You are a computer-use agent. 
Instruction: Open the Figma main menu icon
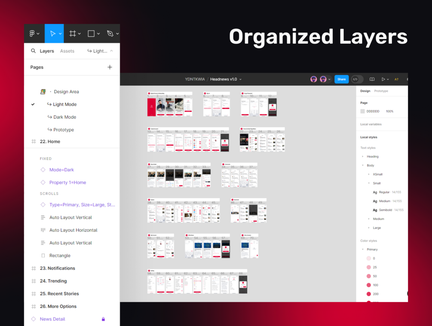pos(32,34)
